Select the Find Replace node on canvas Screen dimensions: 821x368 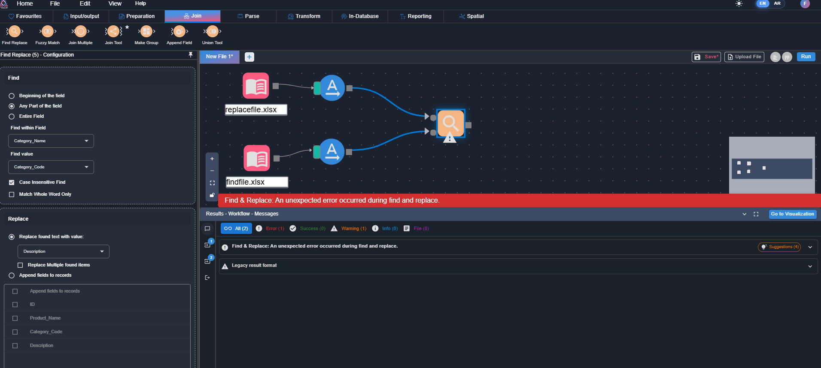coord(450,123)
